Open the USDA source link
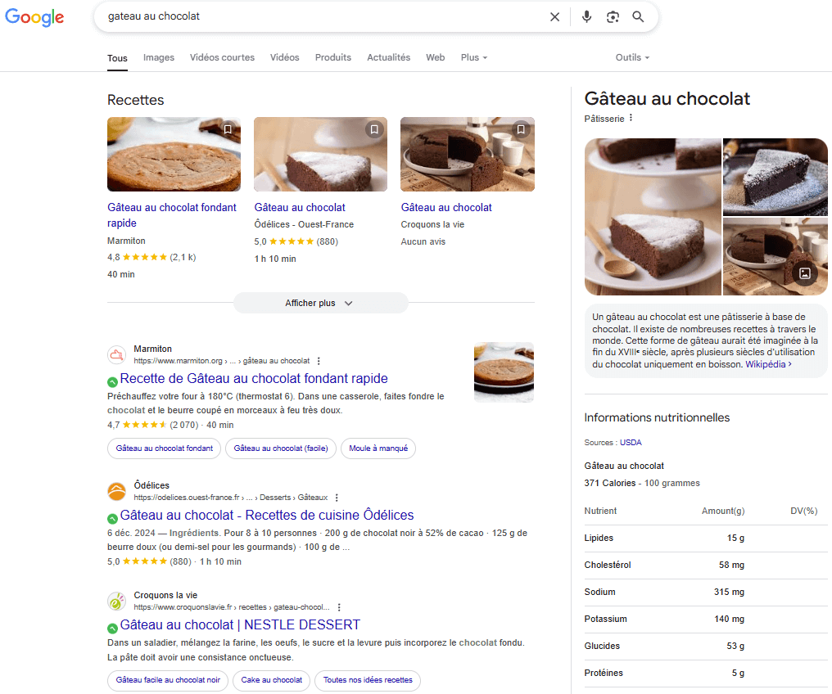 click(x=631, y=443)
